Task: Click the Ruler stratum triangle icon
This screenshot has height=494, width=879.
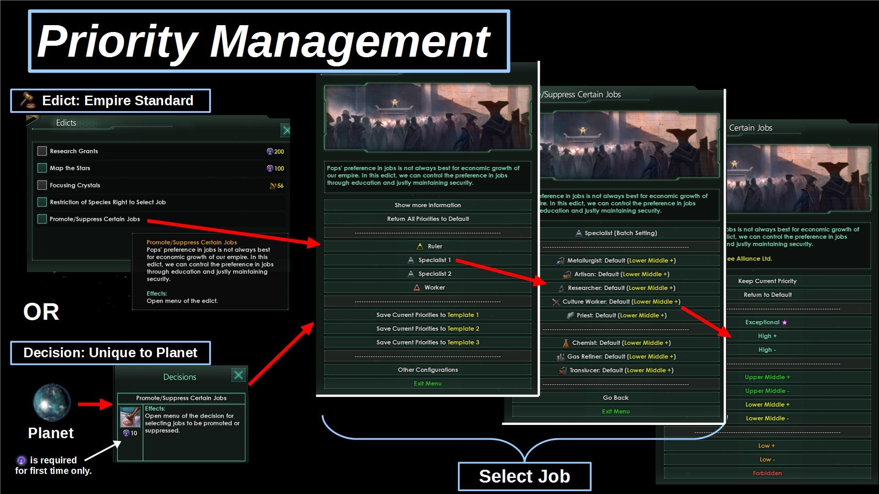Action: coord(420,247)
